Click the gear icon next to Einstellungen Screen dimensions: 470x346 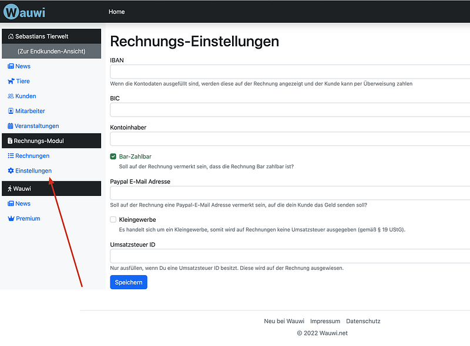tap(11, 171)
